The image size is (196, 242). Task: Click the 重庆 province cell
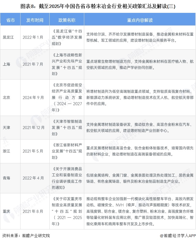6,211
